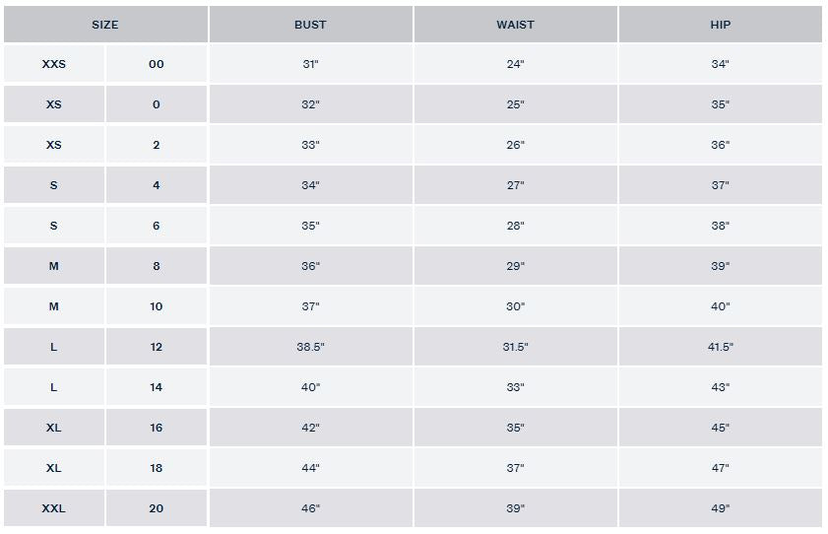Click the 24" waist value
This screenshot has height=534, width=828.
click(515, 64)
